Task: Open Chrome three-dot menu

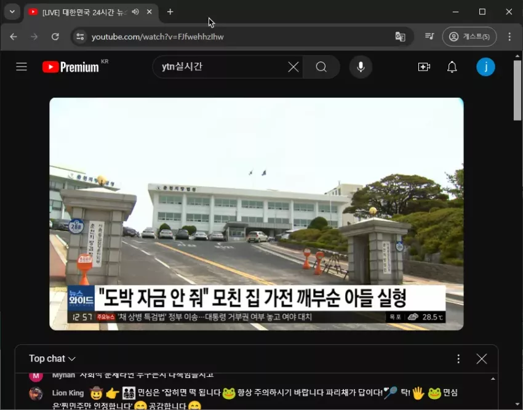Action: click(509, 36)
